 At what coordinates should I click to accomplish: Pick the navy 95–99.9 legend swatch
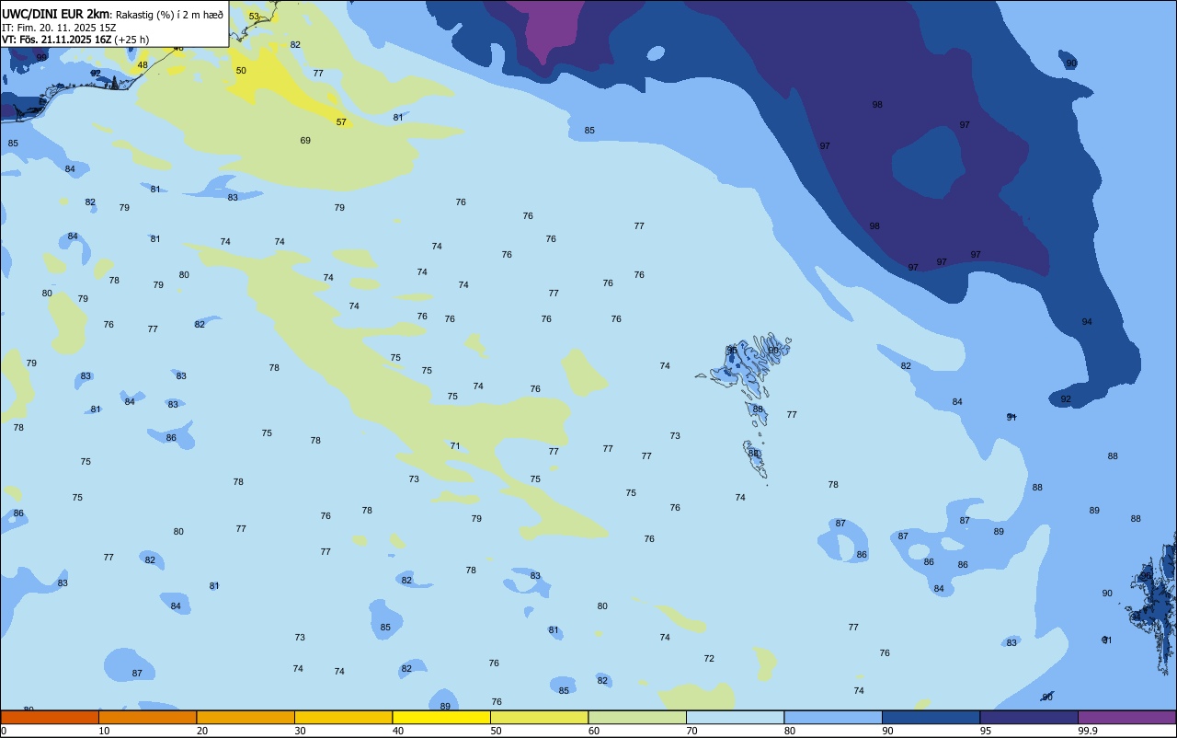point(1029,717)
